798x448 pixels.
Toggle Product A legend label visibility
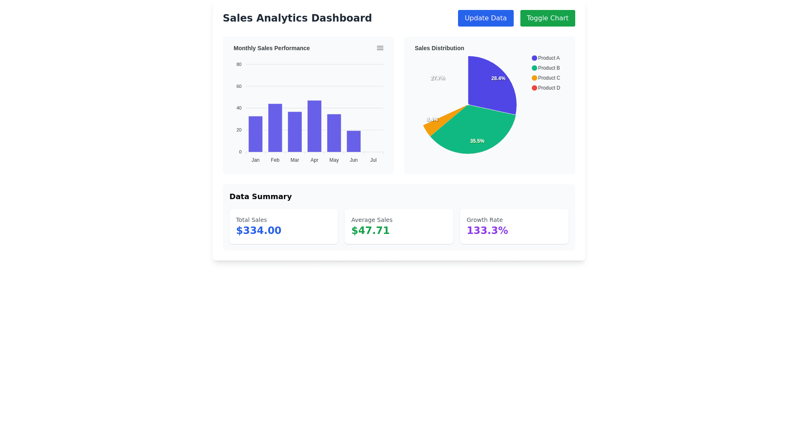(549, 58)
